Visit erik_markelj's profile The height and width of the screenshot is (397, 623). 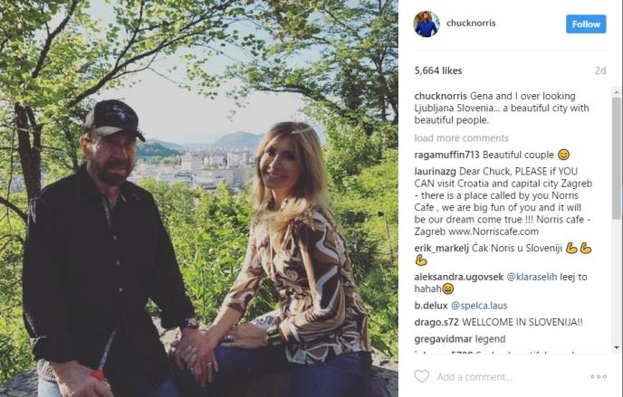pyautogui.click(x=441, y=249)
